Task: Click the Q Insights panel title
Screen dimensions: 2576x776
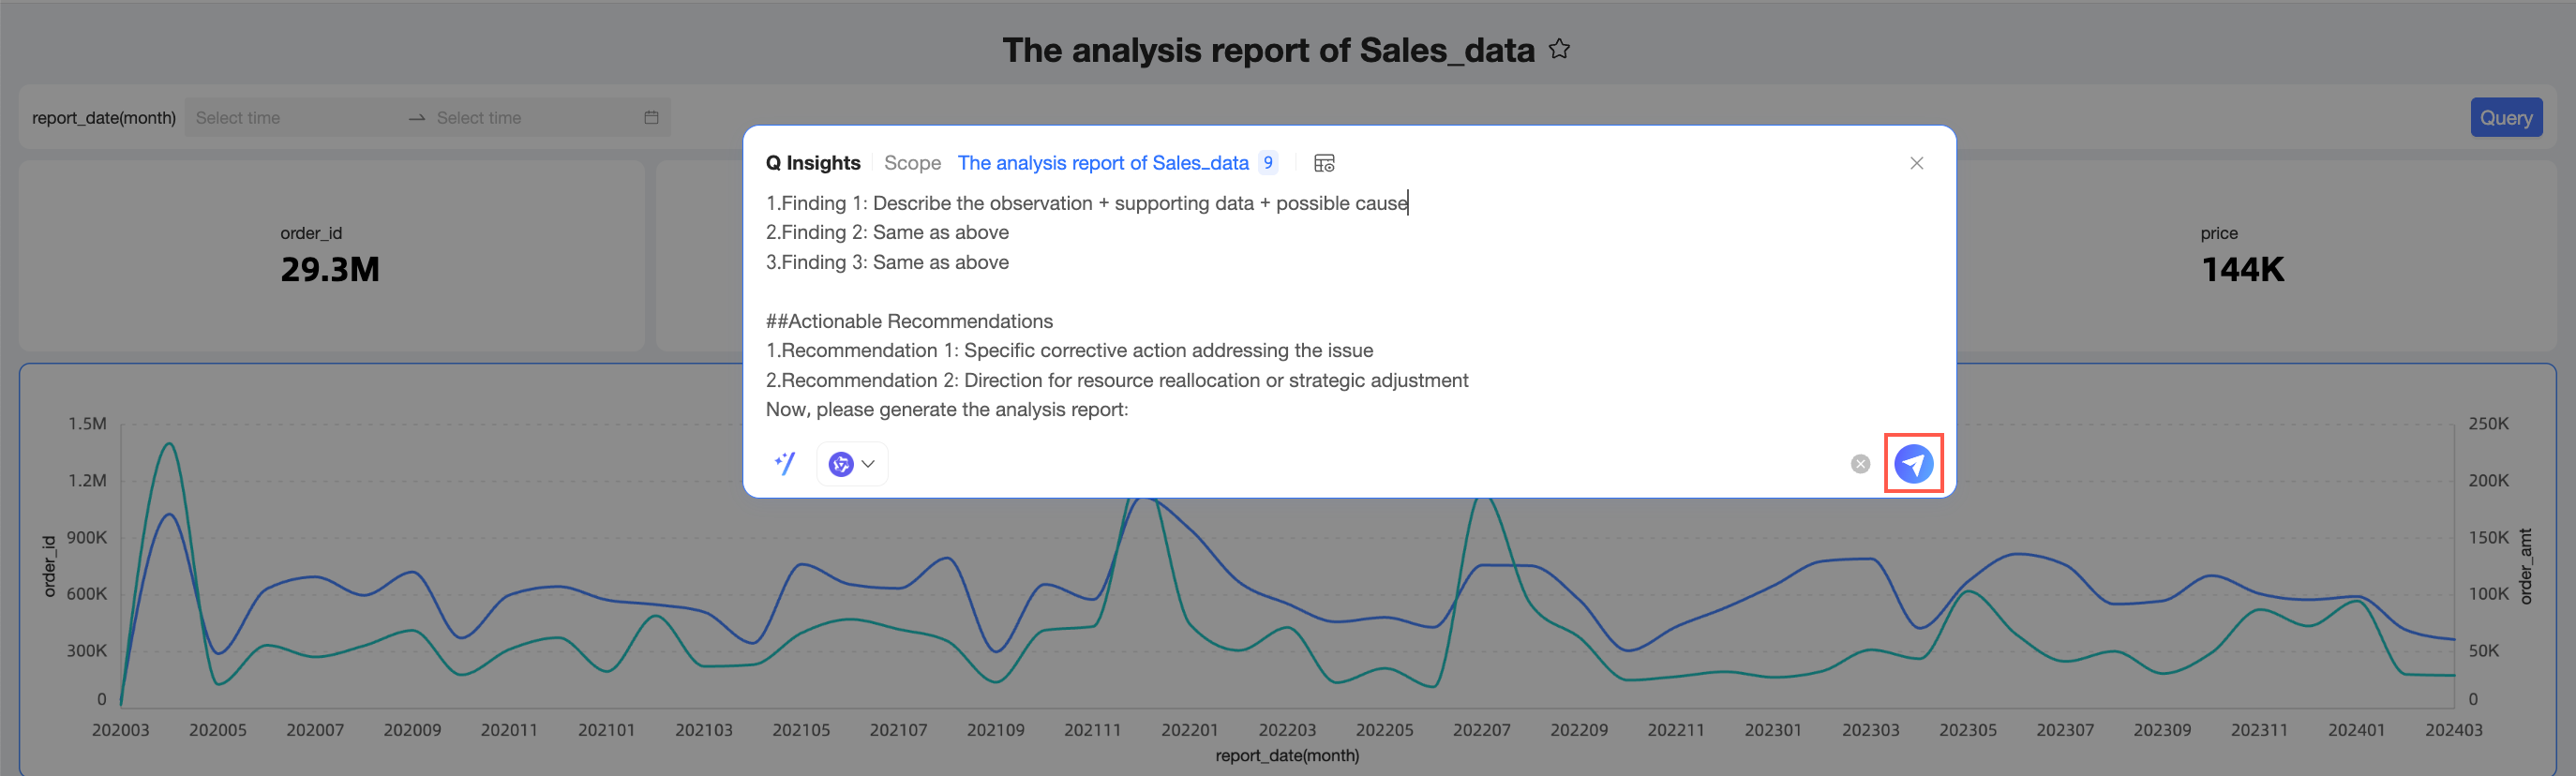Action: 812,163
